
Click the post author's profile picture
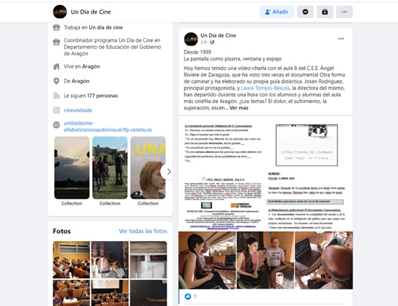[191, 39]
